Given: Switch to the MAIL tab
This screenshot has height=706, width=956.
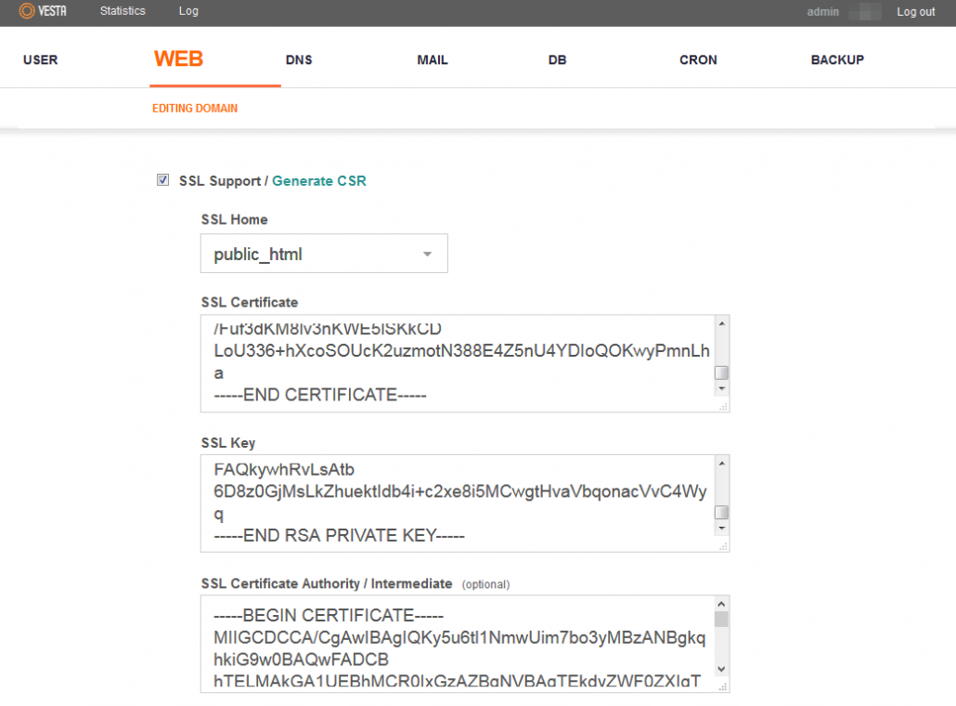Looking at the screenshot, I should click(433, 59).
